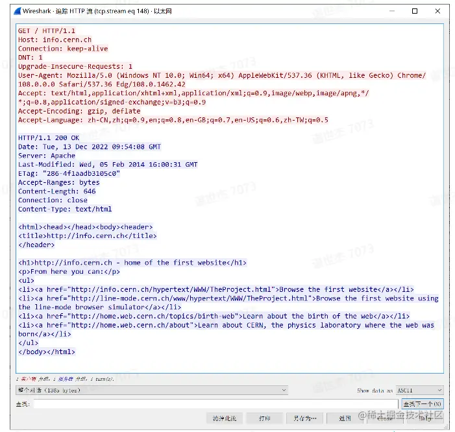
Task: Click the 返回 back button
Action: [345, 418]
